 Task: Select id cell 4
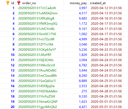click(x=13, y=24)
